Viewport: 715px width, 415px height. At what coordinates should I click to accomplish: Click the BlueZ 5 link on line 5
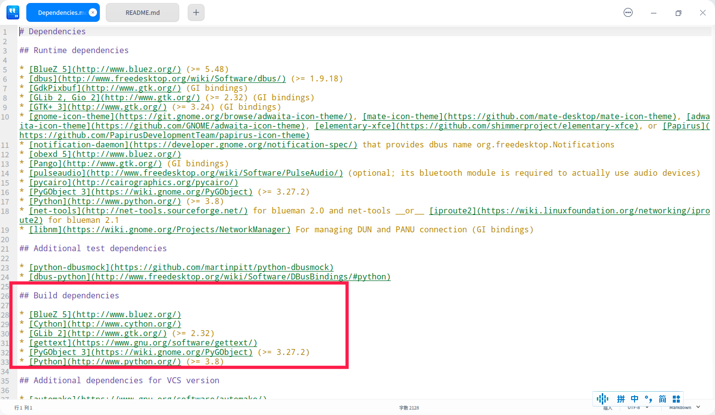pos(105,69)
